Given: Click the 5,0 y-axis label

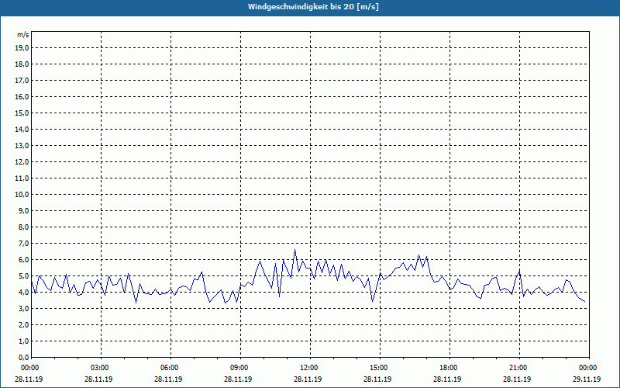Looking at the screenshot, I should (23, 276).
